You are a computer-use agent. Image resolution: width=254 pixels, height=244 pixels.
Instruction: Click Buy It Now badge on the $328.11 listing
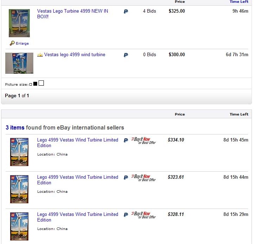(x=143, y=215)
